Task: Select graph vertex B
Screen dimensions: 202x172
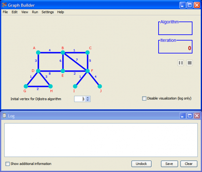Action: click(x=63, y=53)
